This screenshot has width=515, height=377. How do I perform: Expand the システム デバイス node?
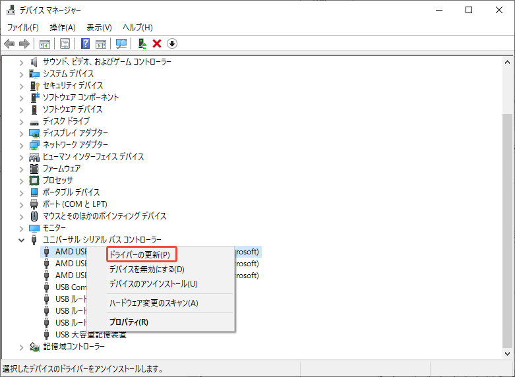coord(21,74)
